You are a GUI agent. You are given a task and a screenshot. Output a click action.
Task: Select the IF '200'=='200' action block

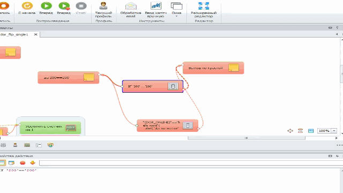(x=153, y=86)
